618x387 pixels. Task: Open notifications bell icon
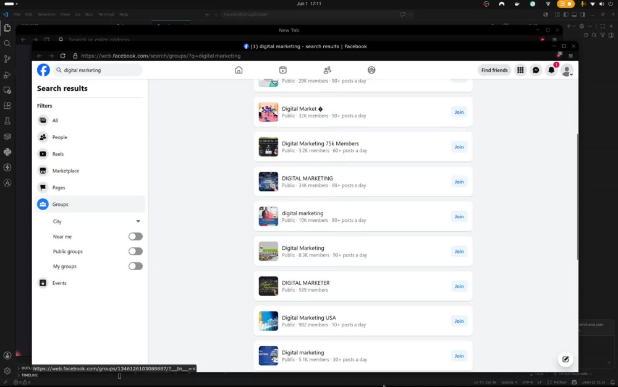pyautogui.click(x=551, y=70)
